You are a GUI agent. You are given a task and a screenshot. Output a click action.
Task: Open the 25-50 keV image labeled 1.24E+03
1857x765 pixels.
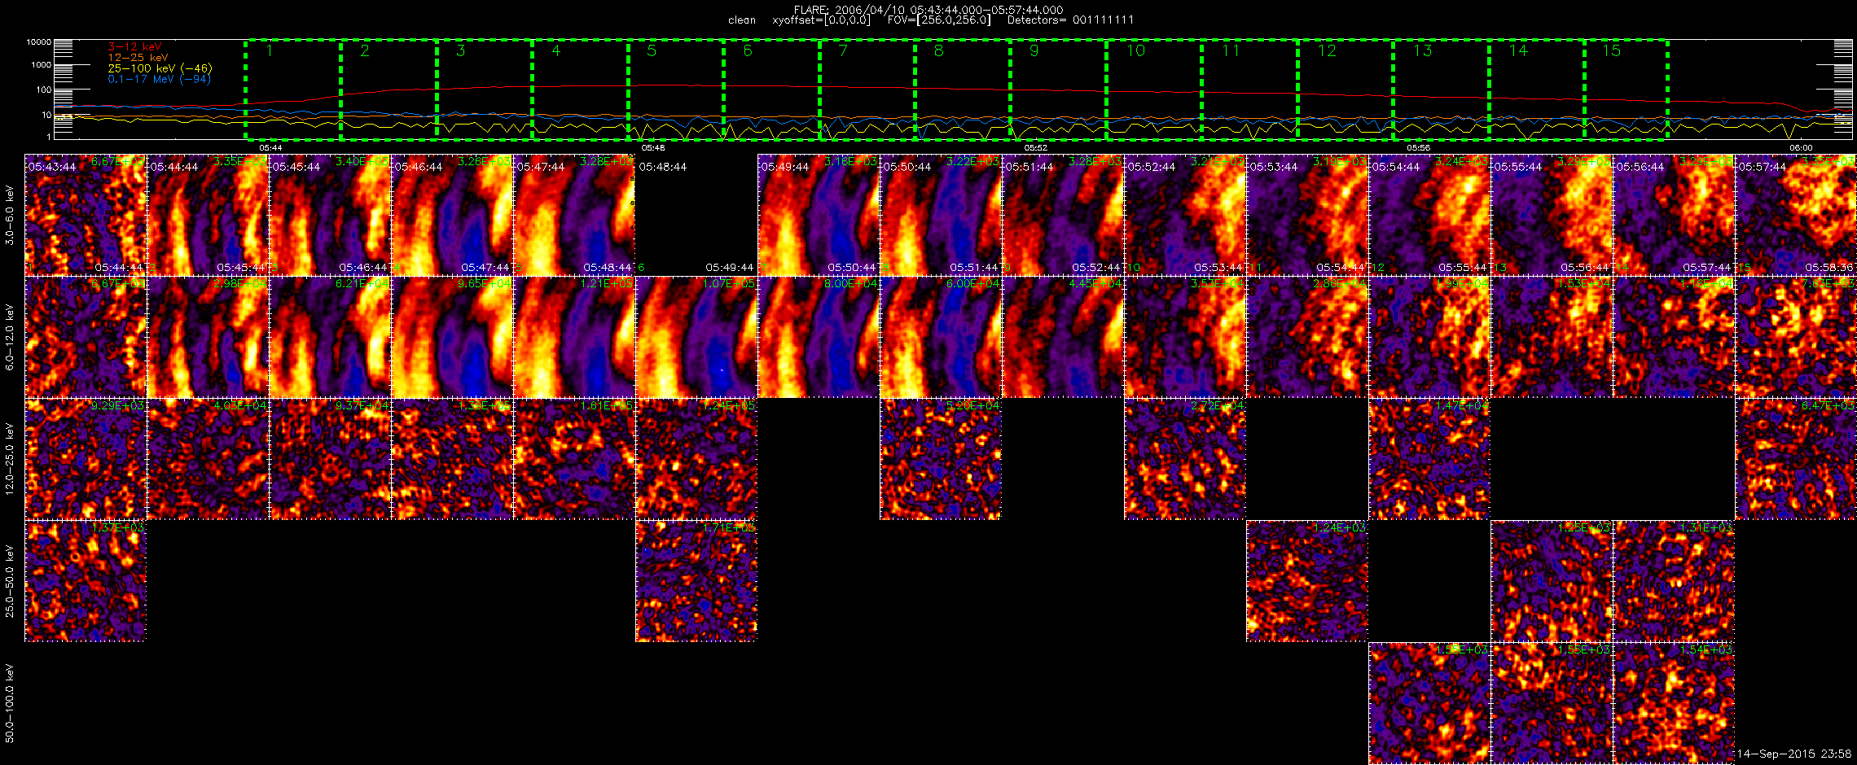[x=1307, y=581]
